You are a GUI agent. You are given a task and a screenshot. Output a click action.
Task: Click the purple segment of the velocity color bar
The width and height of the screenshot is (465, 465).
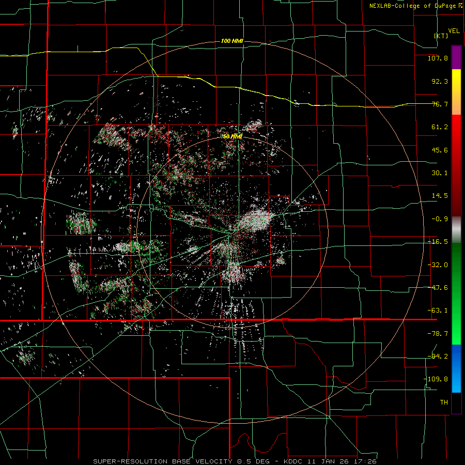[x=456, y=58]
